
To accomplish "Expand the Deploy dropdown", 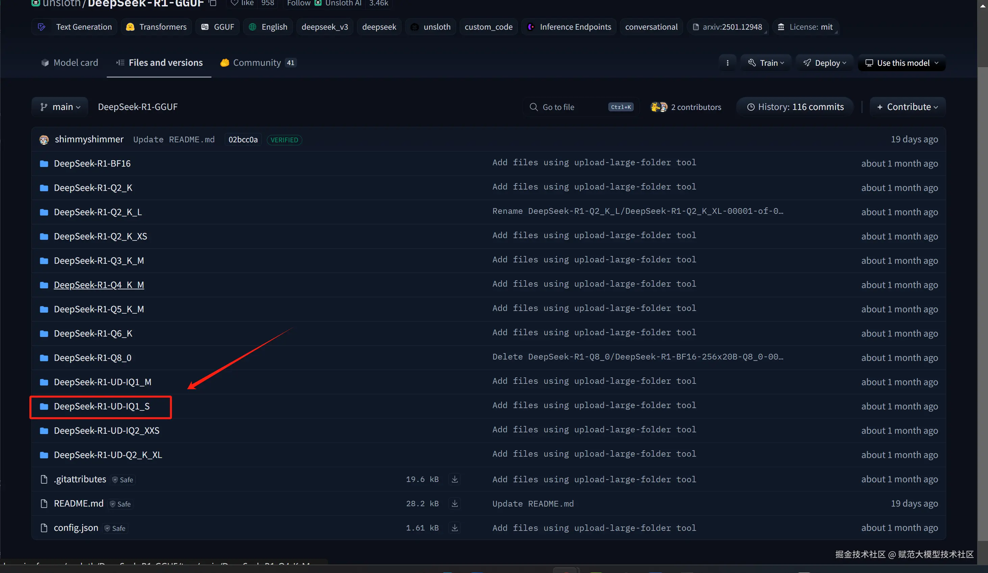I will pos(825,63).
